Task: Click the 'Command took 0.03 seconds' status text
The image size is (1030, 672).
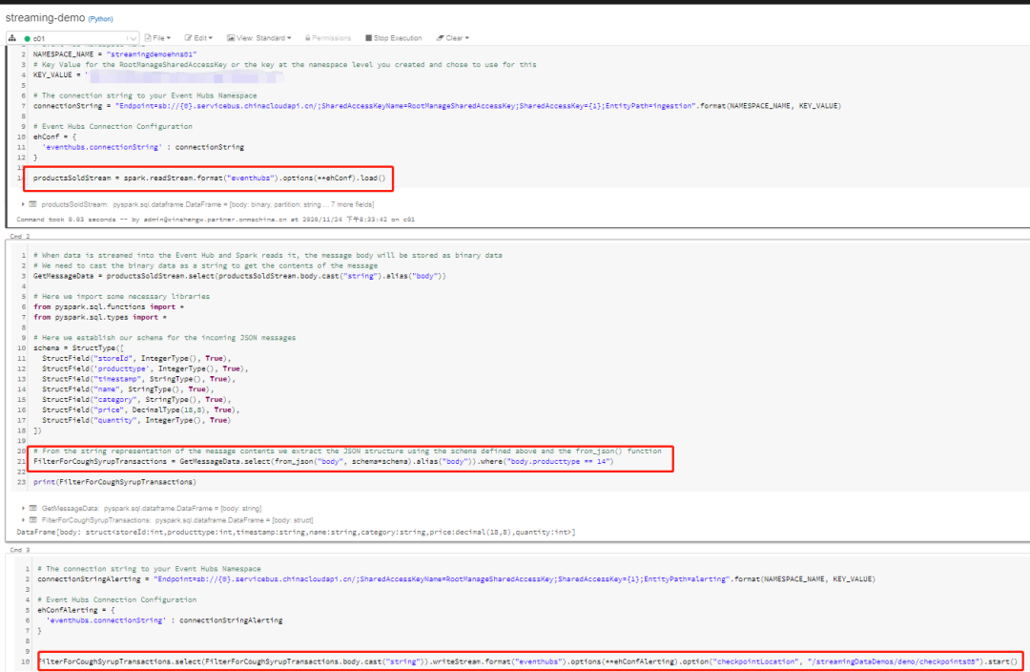Action: (x=216, y=220)
